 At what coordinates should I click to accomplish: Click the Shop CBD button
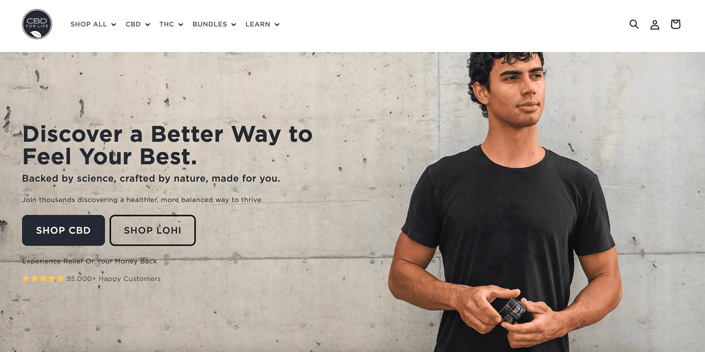[63, 231]
